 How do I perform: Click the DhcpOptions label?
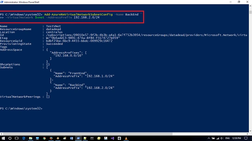pos(10,65)
